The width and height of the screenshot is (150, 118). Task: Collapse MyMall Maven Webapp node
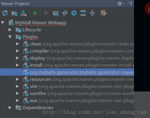[3, 23]
